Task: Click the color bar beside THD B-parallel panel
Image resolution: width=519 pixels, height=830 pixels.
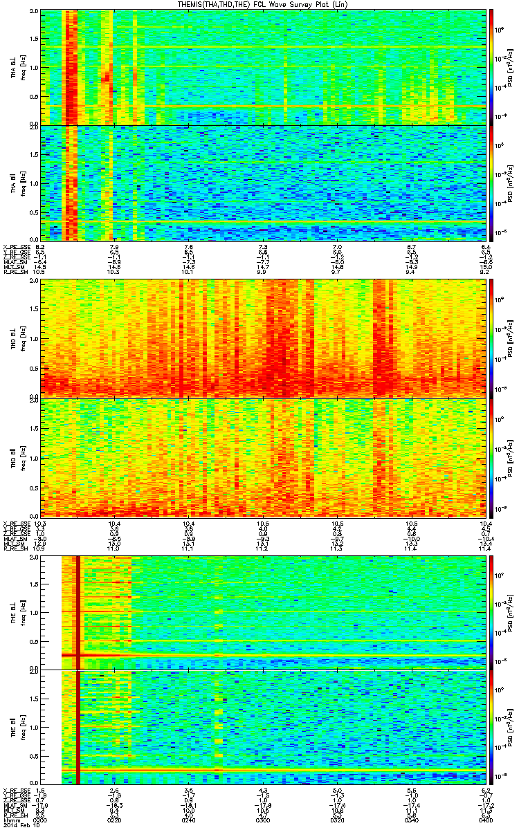Action: coord(491,457)
